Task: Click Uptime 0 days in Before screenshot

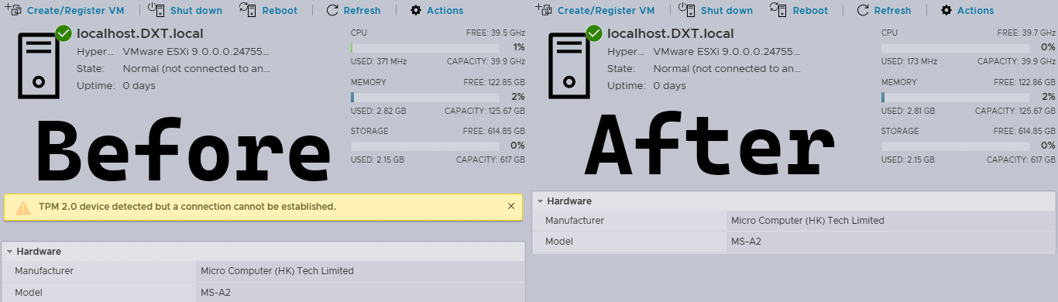Action: point(139,86)
